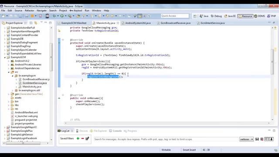This screenshot has width=279, height=157.
Task: Switch to GcmIntentService.java editor tab
Action: click(x=211, y=23)
